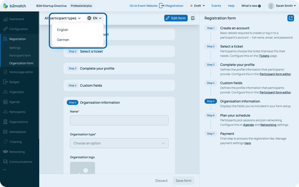Select Step 1 Create an account in panel
Screen dimensions: 299x187
235,28
